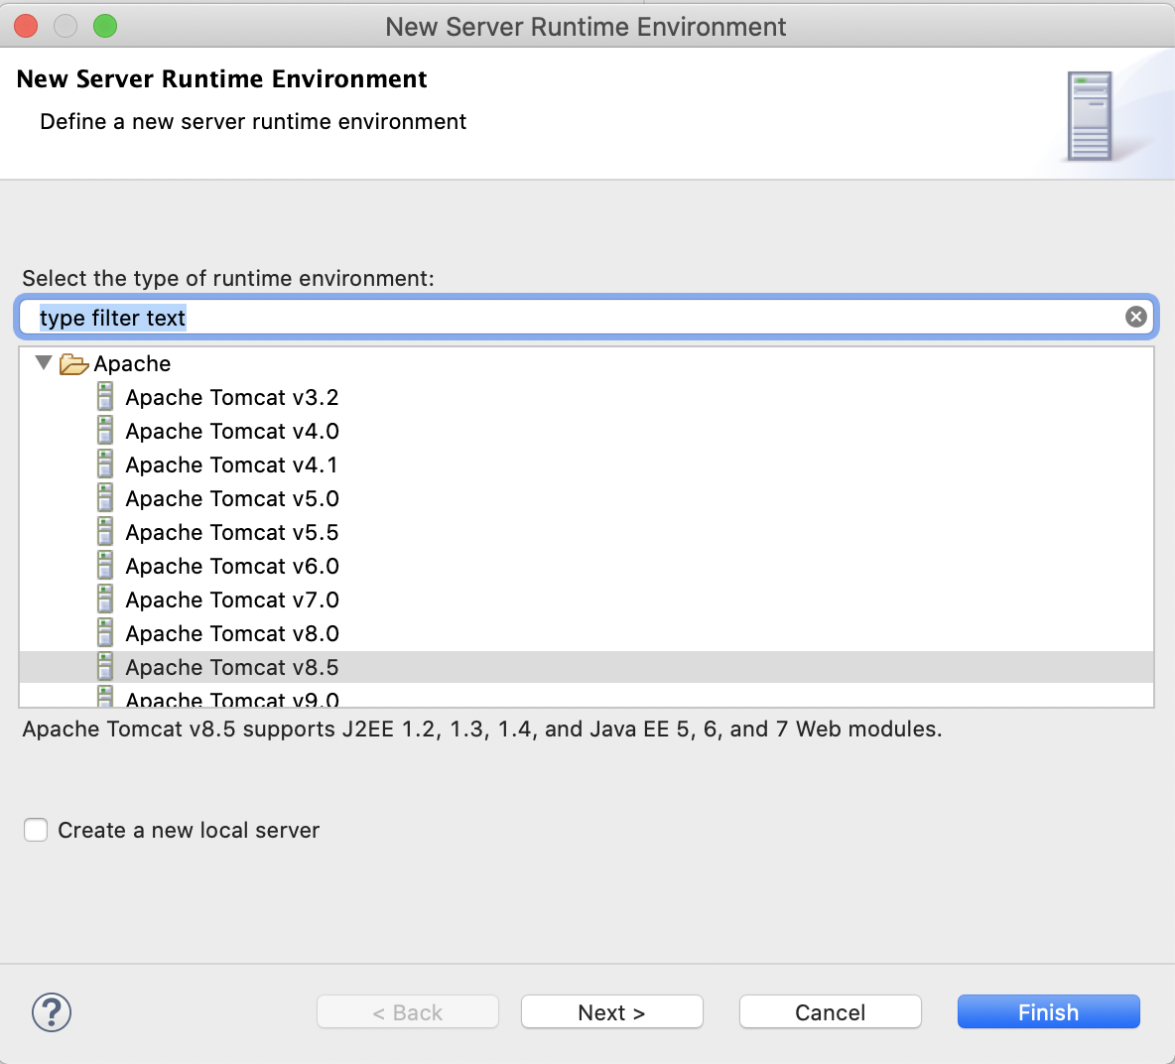Click server icon beside Apache Tomcat v5.0

tap(105, 497)
